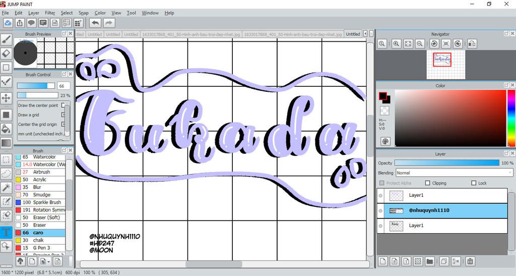
Task: Select the Lasso tool
Action: (6, 174)
